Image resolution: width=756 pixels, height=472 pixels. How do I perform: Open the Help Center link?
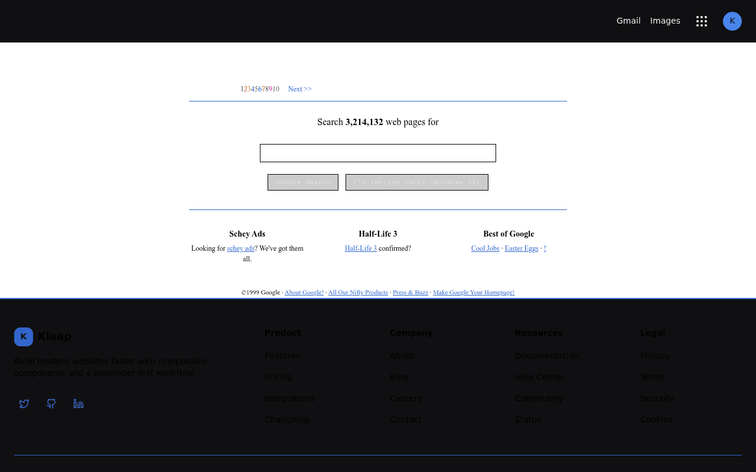(x=540, y=377)
